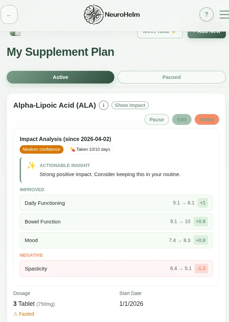Select the Active supplements tab
Viewport: 229px width, 322px height.
[60, 77]
